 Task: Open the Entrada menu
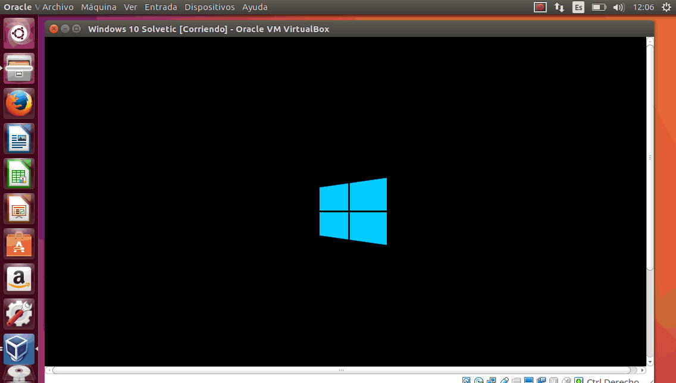click(161, 7)
